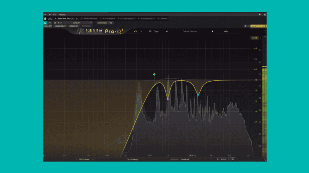
Task: Redo with the curved forward arrow
Action: [141, 31]
